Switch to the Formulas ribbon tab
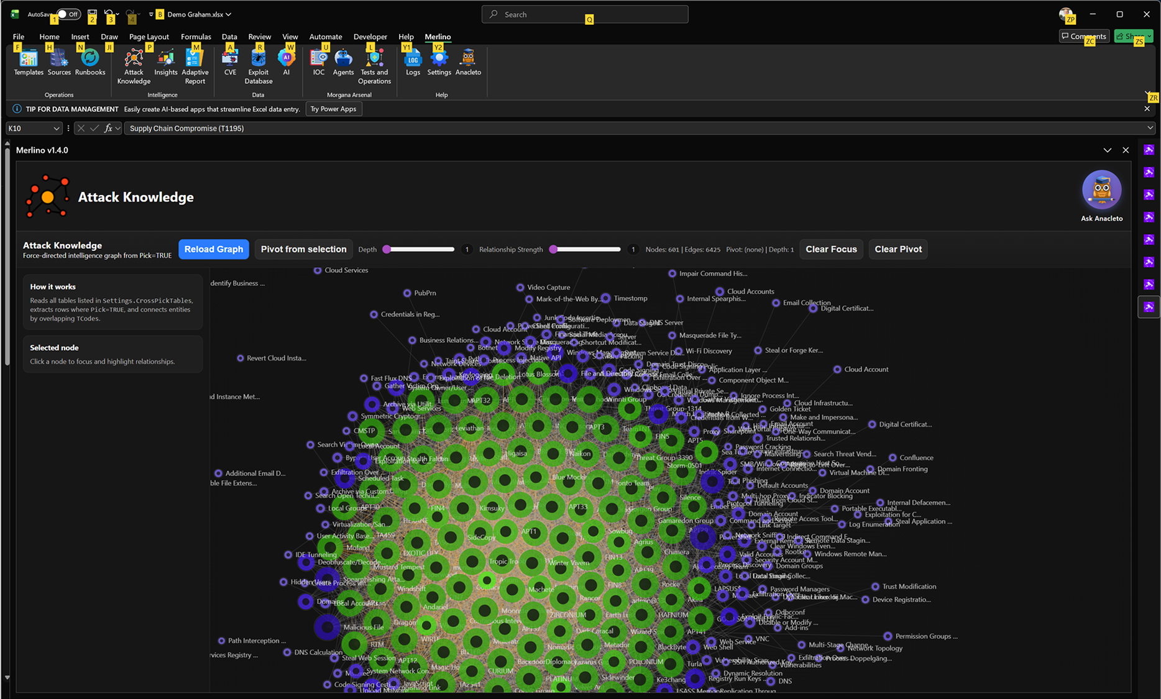 click(196, 37)
